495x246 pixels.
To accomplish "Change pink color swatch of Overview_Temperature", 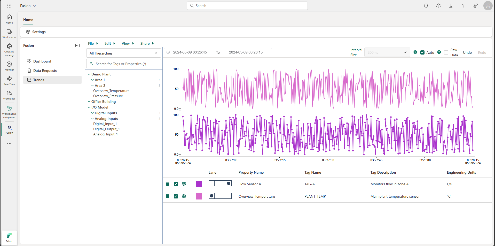I will pos(199,196).
